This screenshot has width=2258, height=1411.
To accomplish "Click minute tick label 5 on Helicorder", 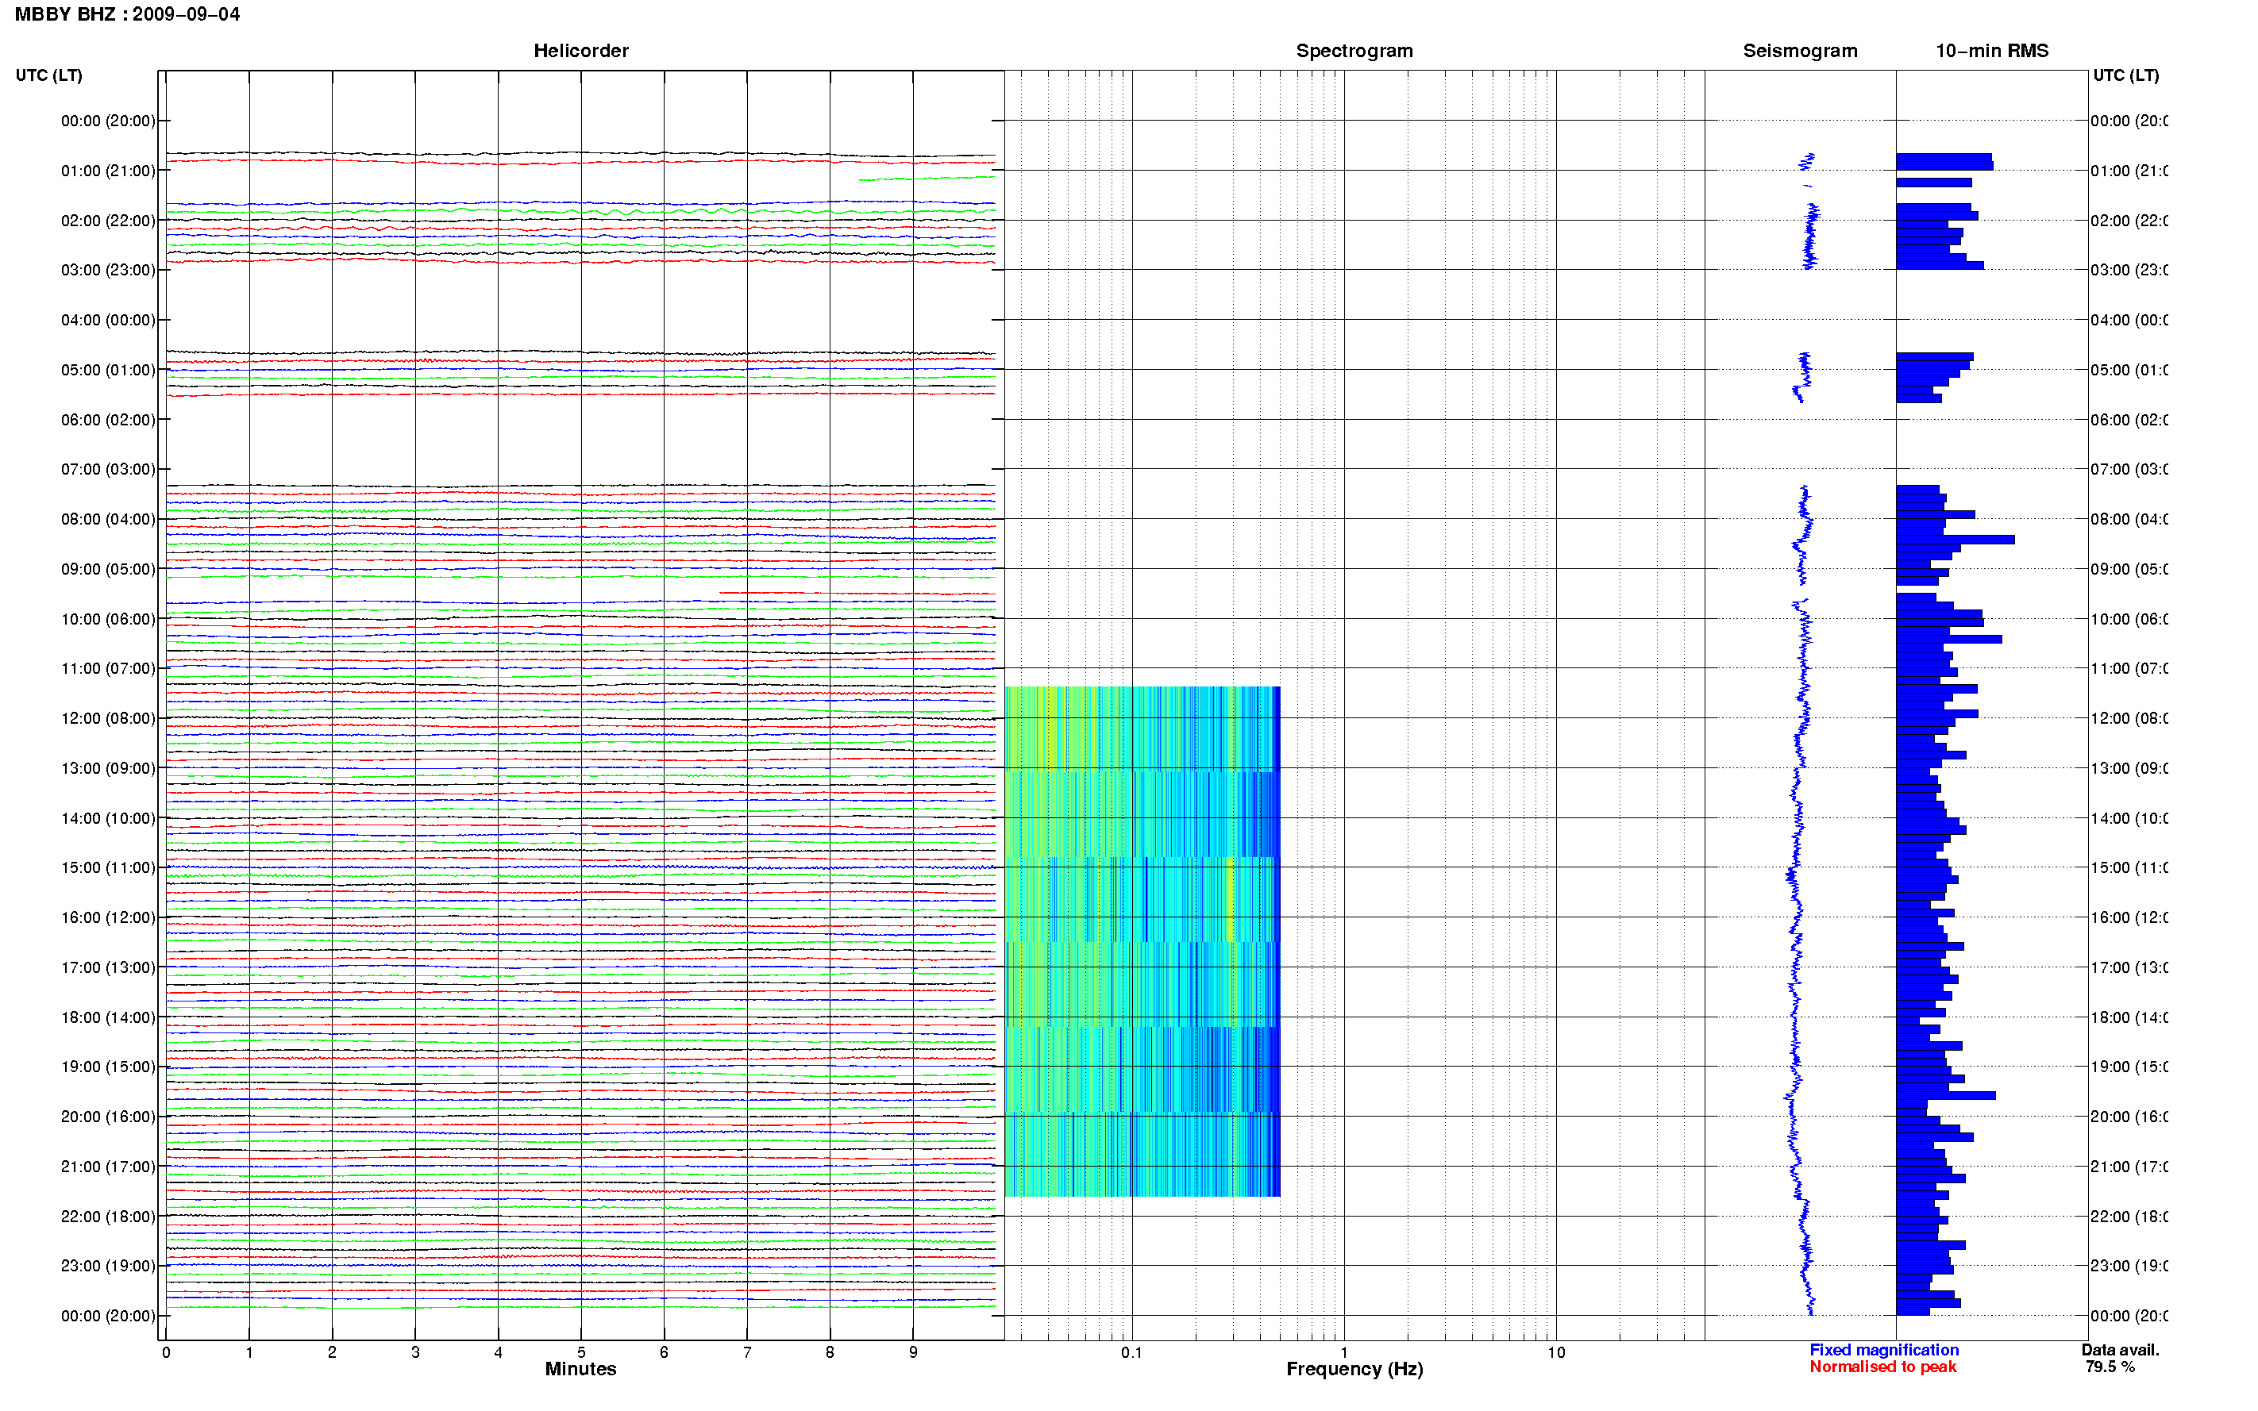I will click(580, 1352).
